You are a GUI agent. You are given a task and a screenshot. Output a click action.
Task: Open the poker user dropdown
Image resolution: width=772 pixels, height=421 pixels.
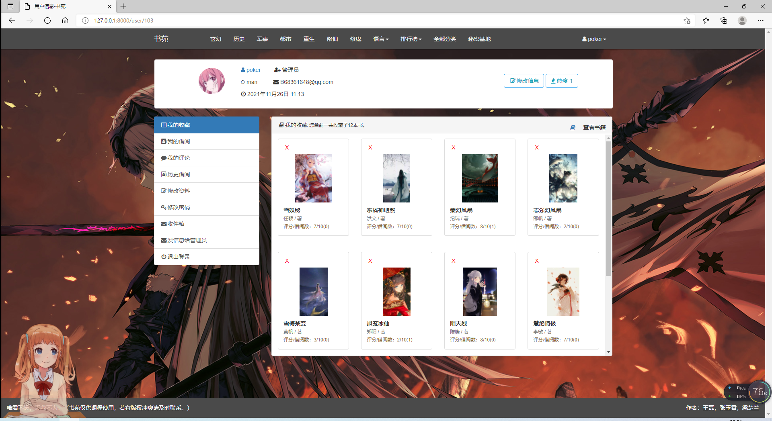[x=594, y=39]
